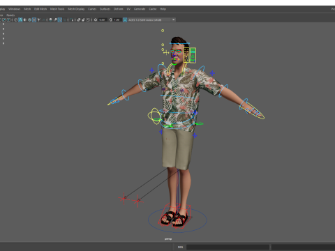Image resolution: width=335 pixels, height=251 pixels.
Task: Select the blue wrist ring on the right-side arm
Action: pos(244,104)
